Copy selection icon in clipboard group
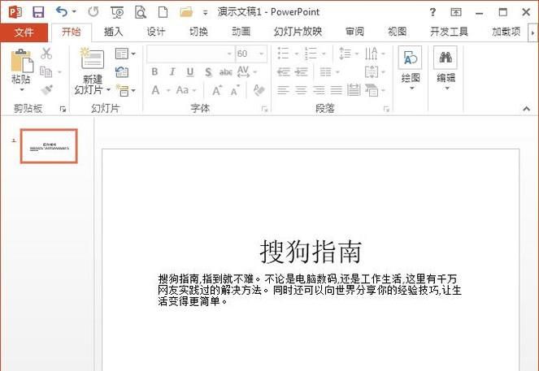The width and height of the screenshot is (539, 371). click(x=46, y=71)
